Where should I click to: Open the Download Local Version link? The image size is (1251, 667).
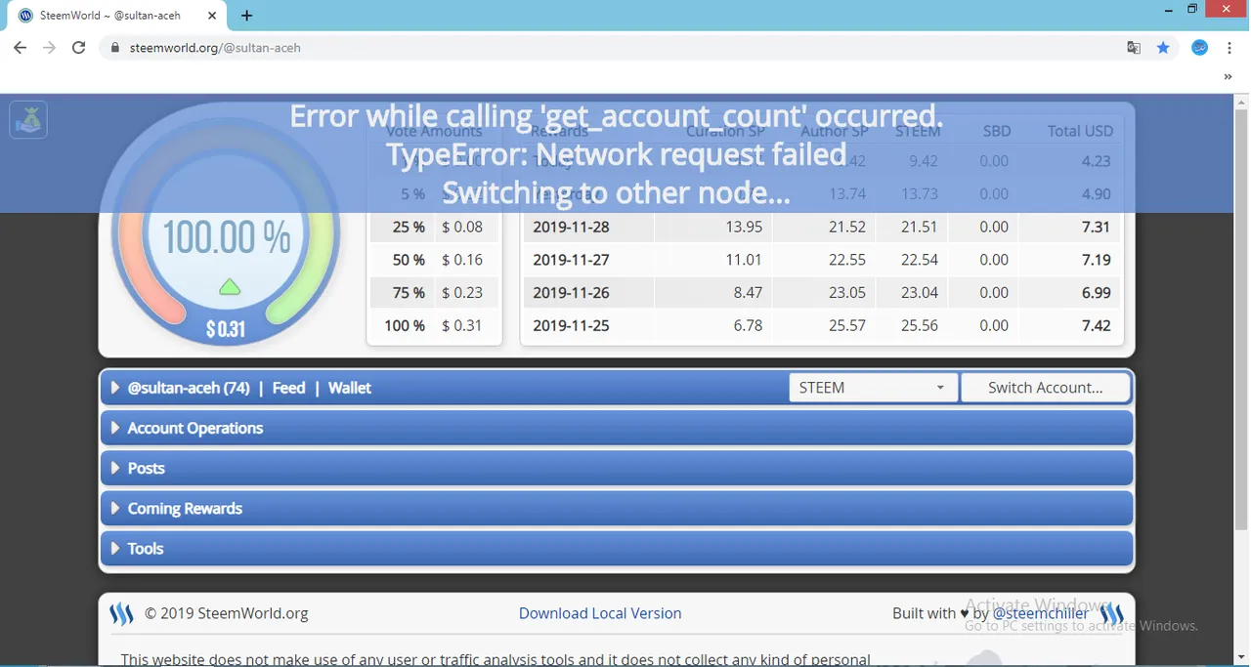(x=600, y=613)
